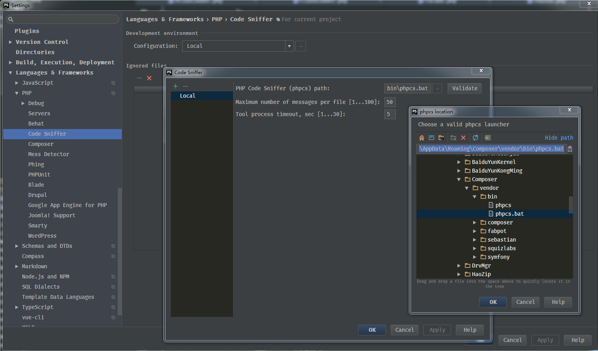Expand Build, Execution, Deployment node
This screenshot has width=598, height=351.
(x=11, y=62)
